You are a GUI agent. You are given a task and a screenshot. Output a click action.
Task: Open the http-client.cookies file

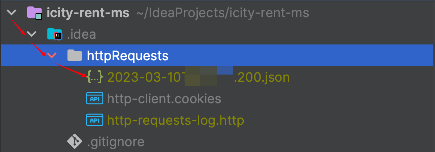[x=164, y=99]
